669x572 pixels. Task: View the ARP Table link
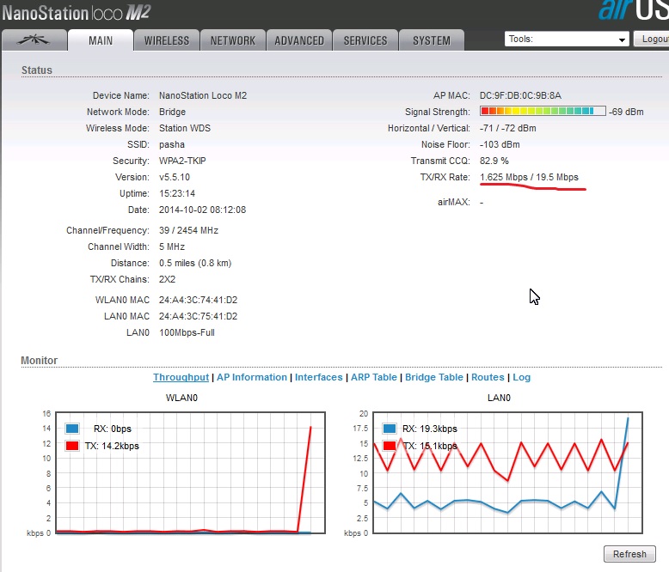click(374, 377)
